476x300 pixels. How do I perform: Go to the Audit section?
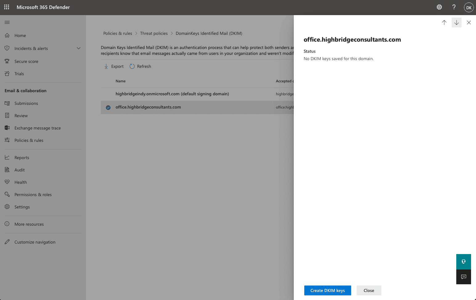(x=19, y=170)
